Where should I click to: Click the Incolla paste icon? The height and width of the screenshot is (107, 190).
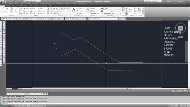pyautogui.click(x=139, y=10)
